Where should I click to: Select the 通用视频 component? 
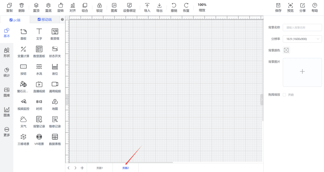click(55, 87)
